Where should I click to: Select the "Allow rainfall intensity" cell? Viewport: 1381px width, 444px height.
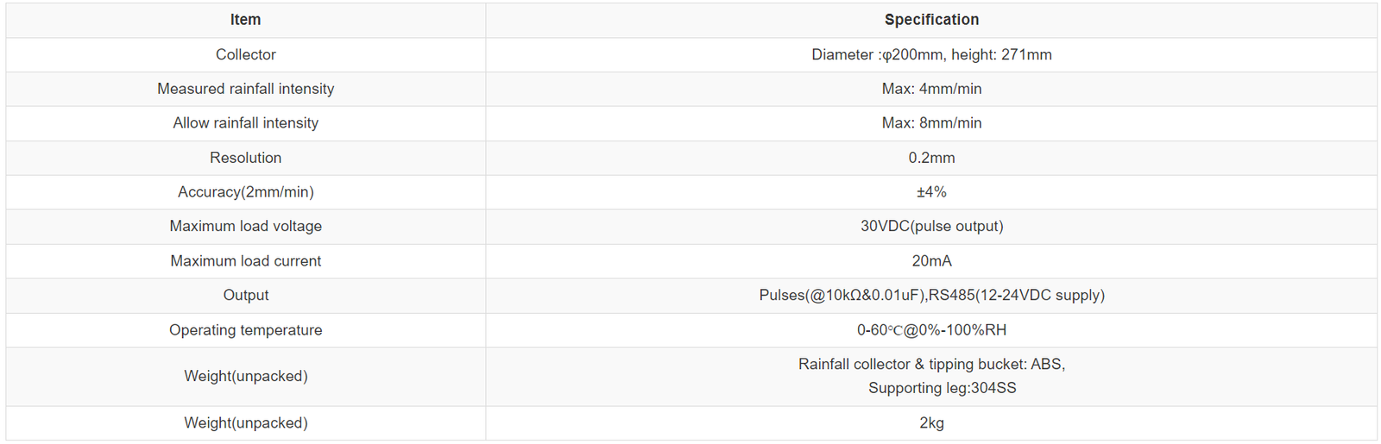point(245,123)
